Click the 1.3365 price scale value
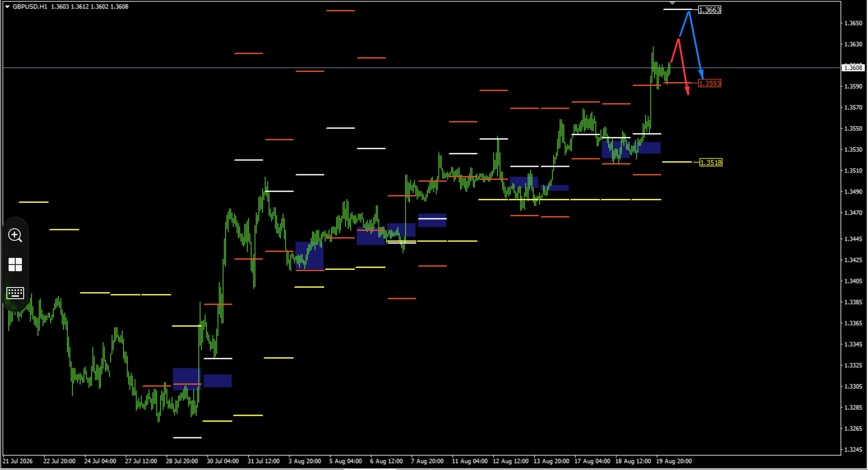The height and width of the screenshot is (470, 868). 853,323
